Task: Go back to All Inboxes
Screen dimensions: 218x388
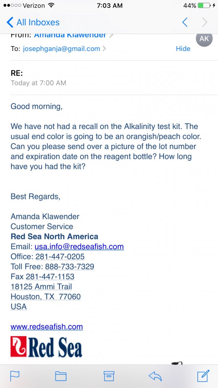Action: [x=33, y=22]
